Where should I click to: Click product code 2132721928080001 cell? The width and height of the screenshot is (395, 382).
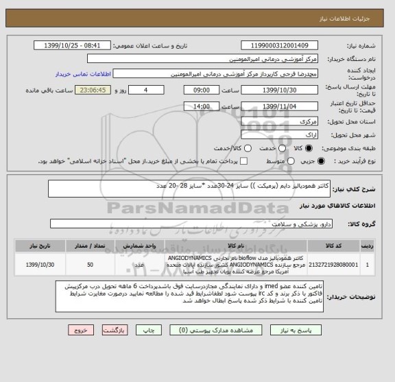[x=333, y=265]
